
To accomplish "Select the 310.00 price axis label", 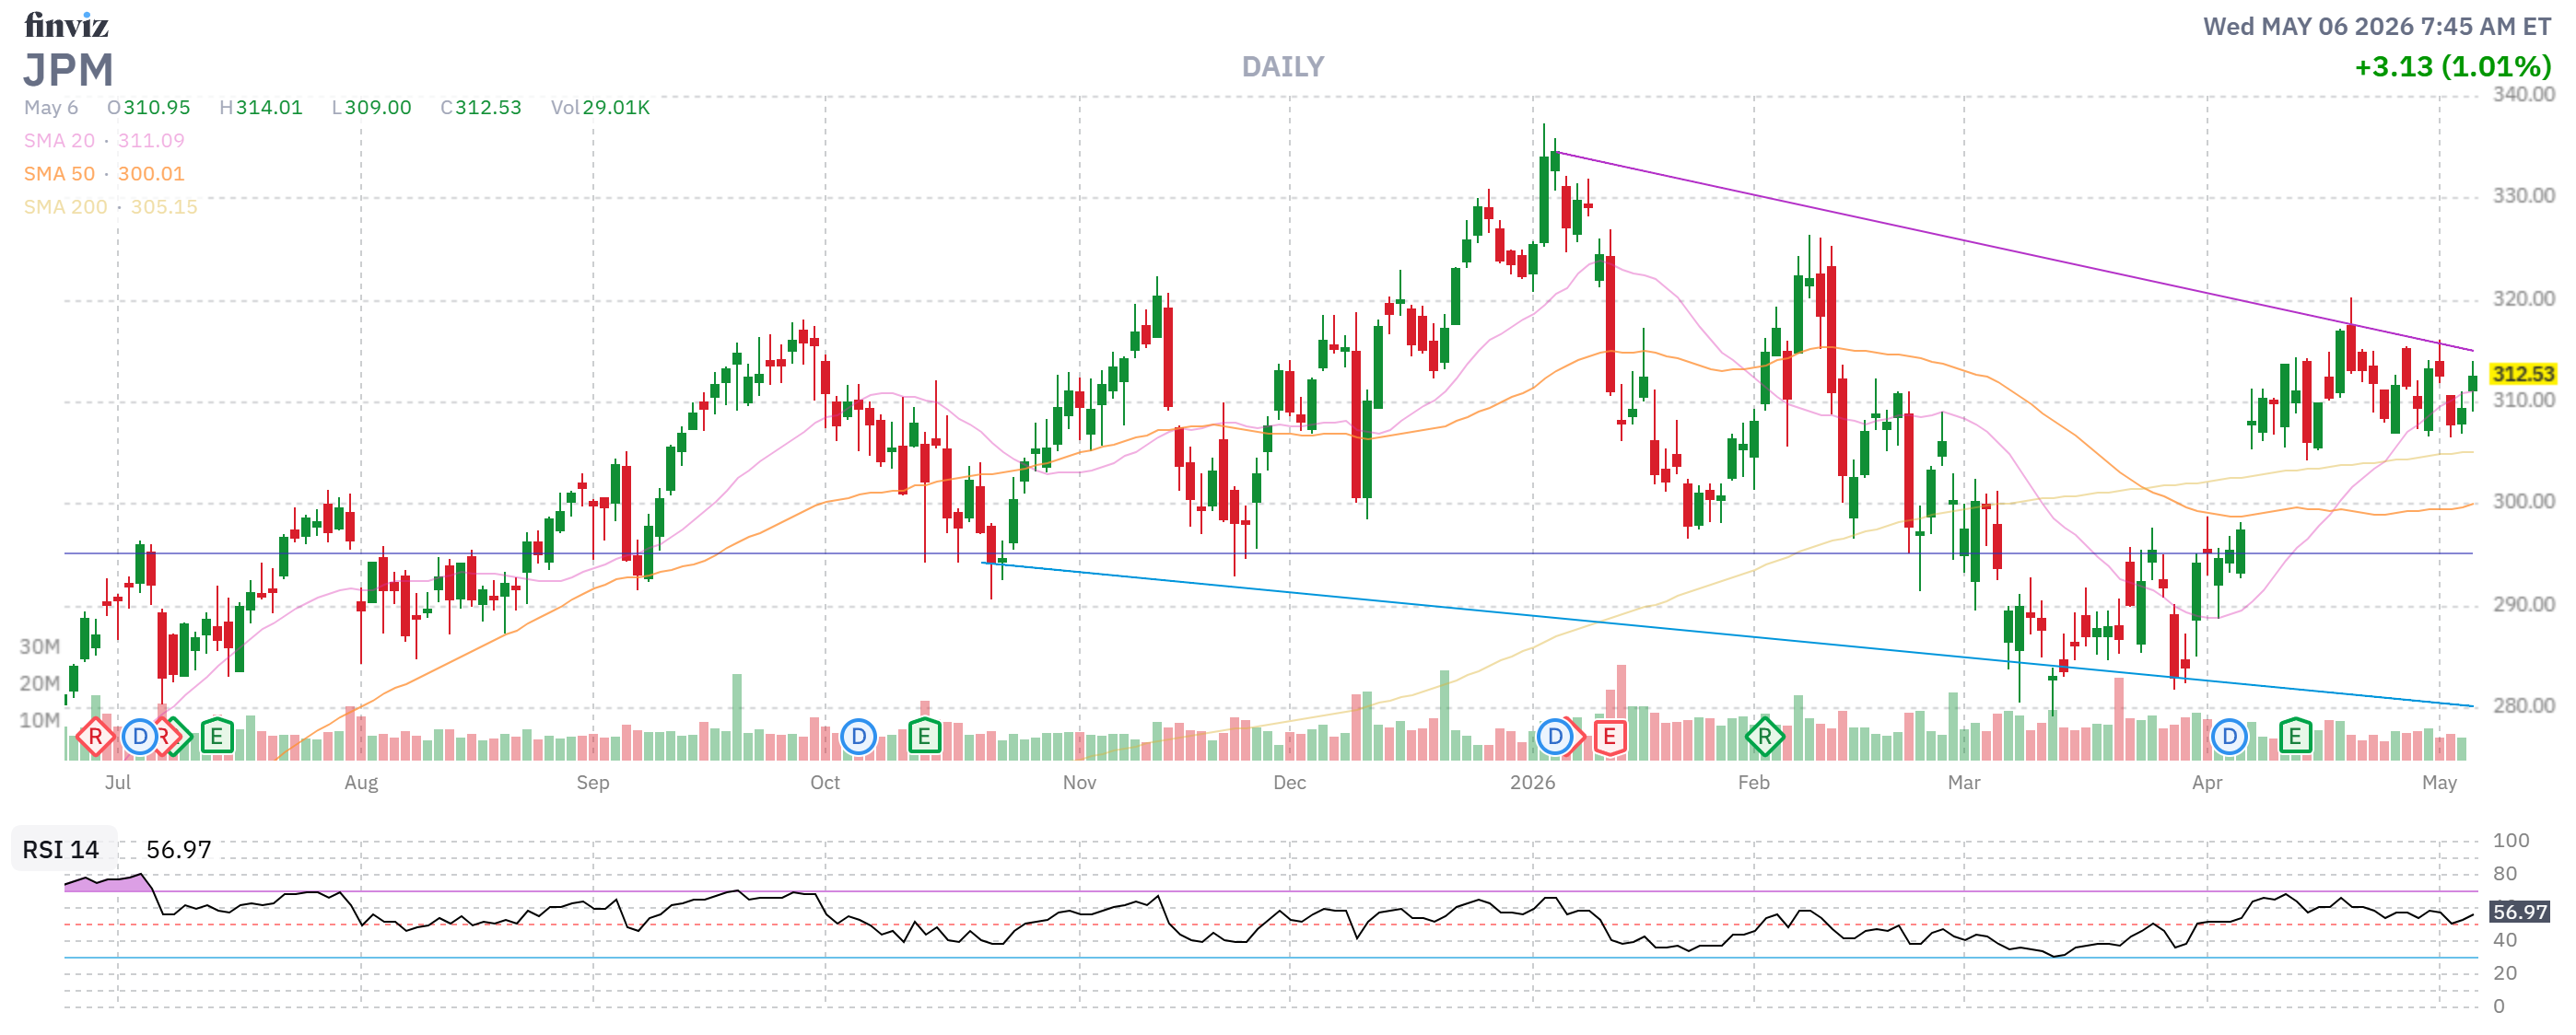I will [2523, 401].
